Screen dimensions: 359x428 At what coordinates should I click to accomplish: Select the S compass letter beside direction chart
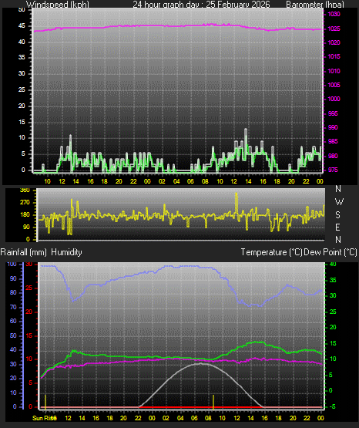point(337,215)
